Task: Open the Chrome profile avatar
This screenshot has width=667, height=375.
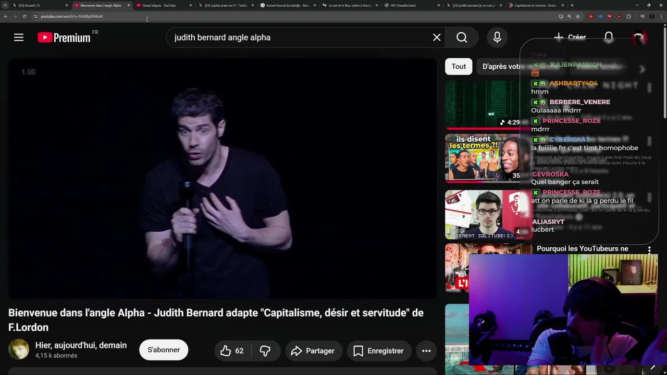Action: tap(651, 16)
